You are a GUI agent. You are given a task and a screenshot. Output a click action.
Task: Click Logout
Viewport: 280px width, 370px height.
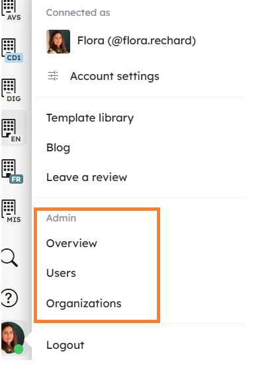[66, 345]
